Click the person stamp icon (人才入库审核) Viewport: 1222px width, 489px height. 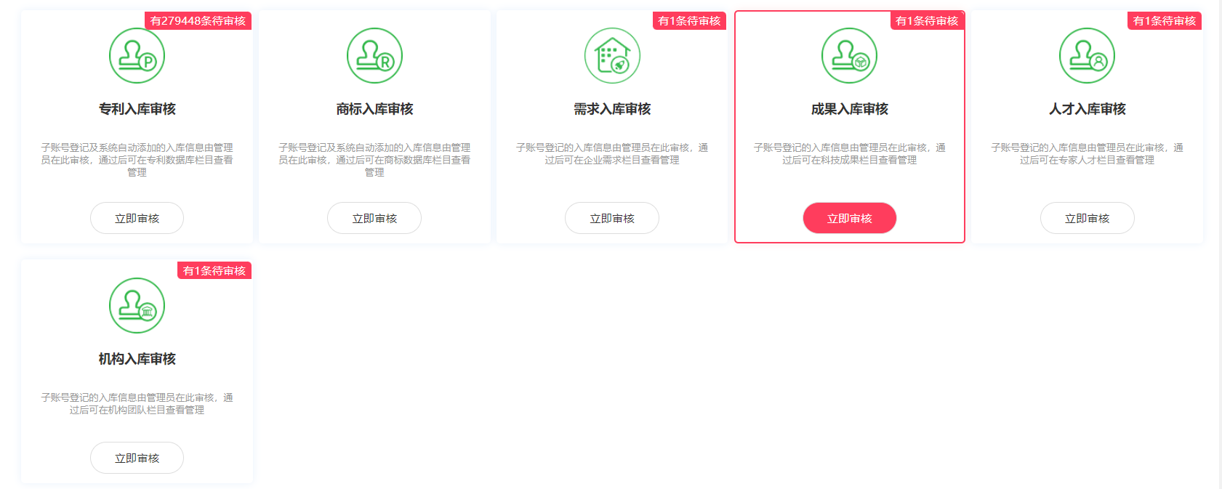tap(1087, 56)
